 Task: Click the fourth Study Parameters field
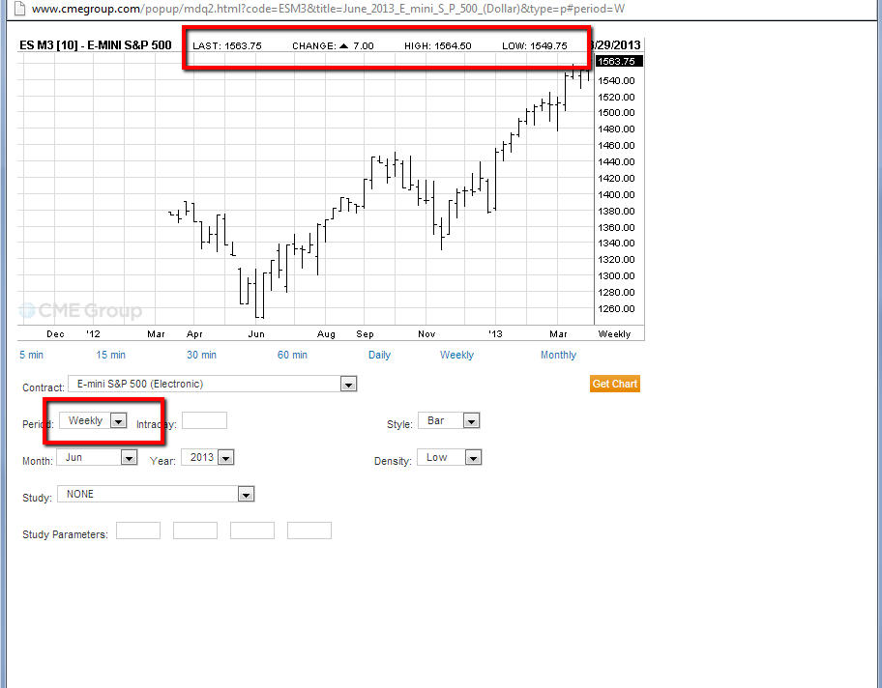pos(309,530)
